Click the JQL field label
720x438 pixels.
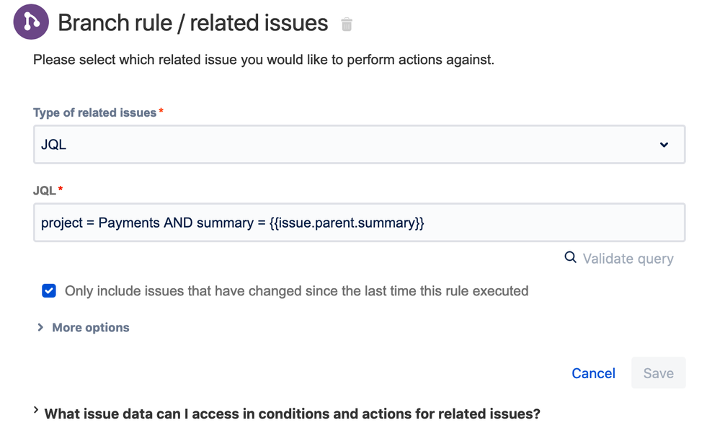coord(45,191)
